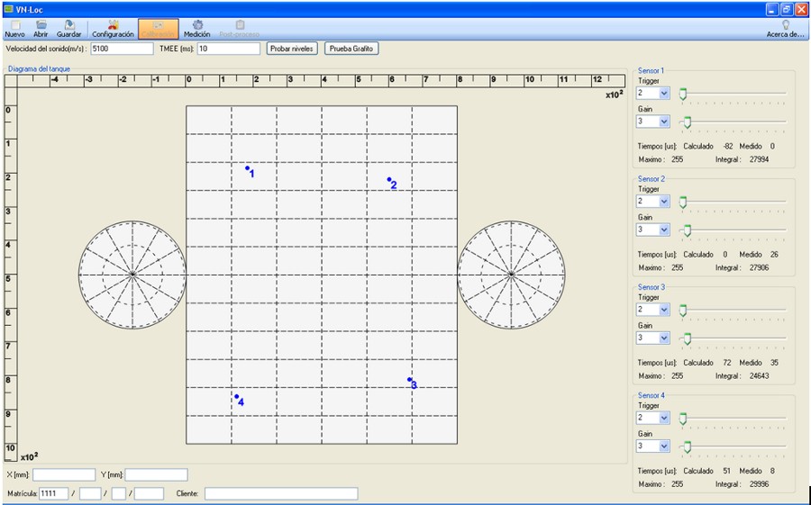
Task: Click the Cliente text field
Action: coord(280,493)
